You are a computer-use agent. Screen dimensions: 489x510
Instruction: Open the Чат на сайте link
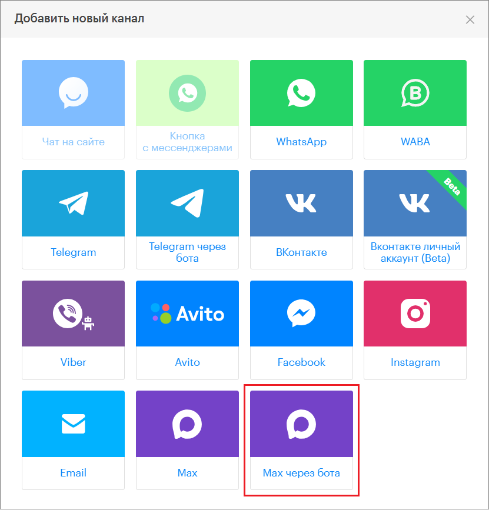[x=74, y=142]
